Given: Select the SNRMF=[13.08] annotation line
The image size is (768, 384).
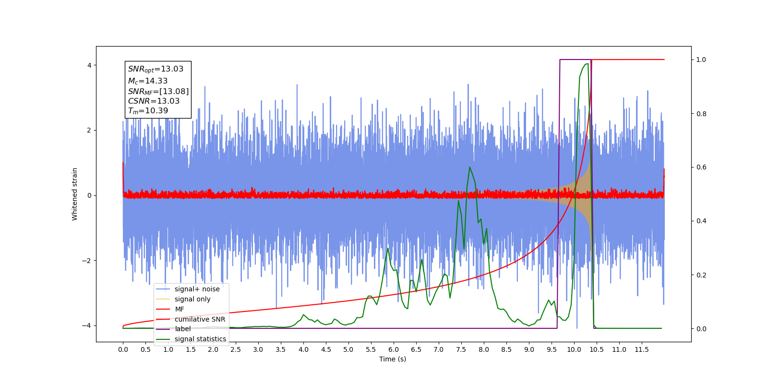Looking at the screenshot, I should (158, 91).
